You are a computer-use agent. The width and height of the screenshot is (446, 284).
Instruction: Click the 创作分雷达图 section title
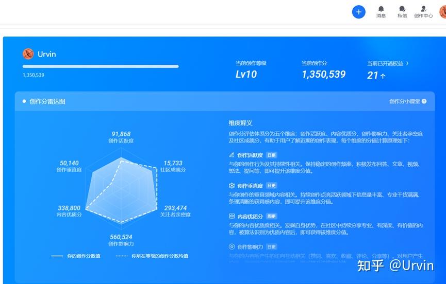click(x=47, y=101)
